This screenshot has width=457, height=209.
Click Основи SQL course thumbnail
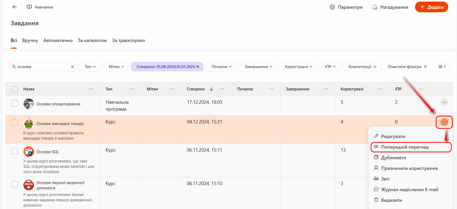coord(28,152)
